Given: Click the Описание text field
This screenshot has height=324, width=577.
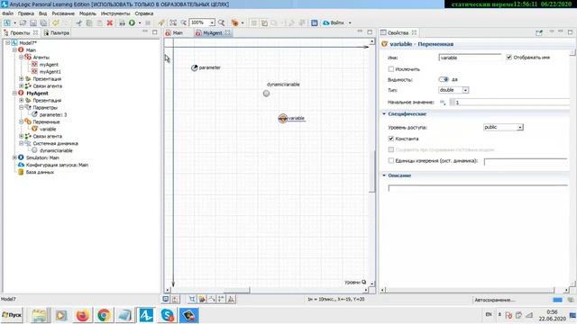Looking at the screenshot, I should (x=478, y=188).
